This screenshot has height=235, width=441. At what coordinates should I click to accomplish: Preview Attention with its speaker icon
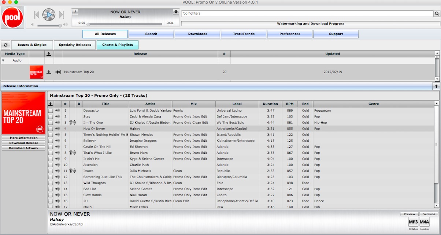point(57,165)
